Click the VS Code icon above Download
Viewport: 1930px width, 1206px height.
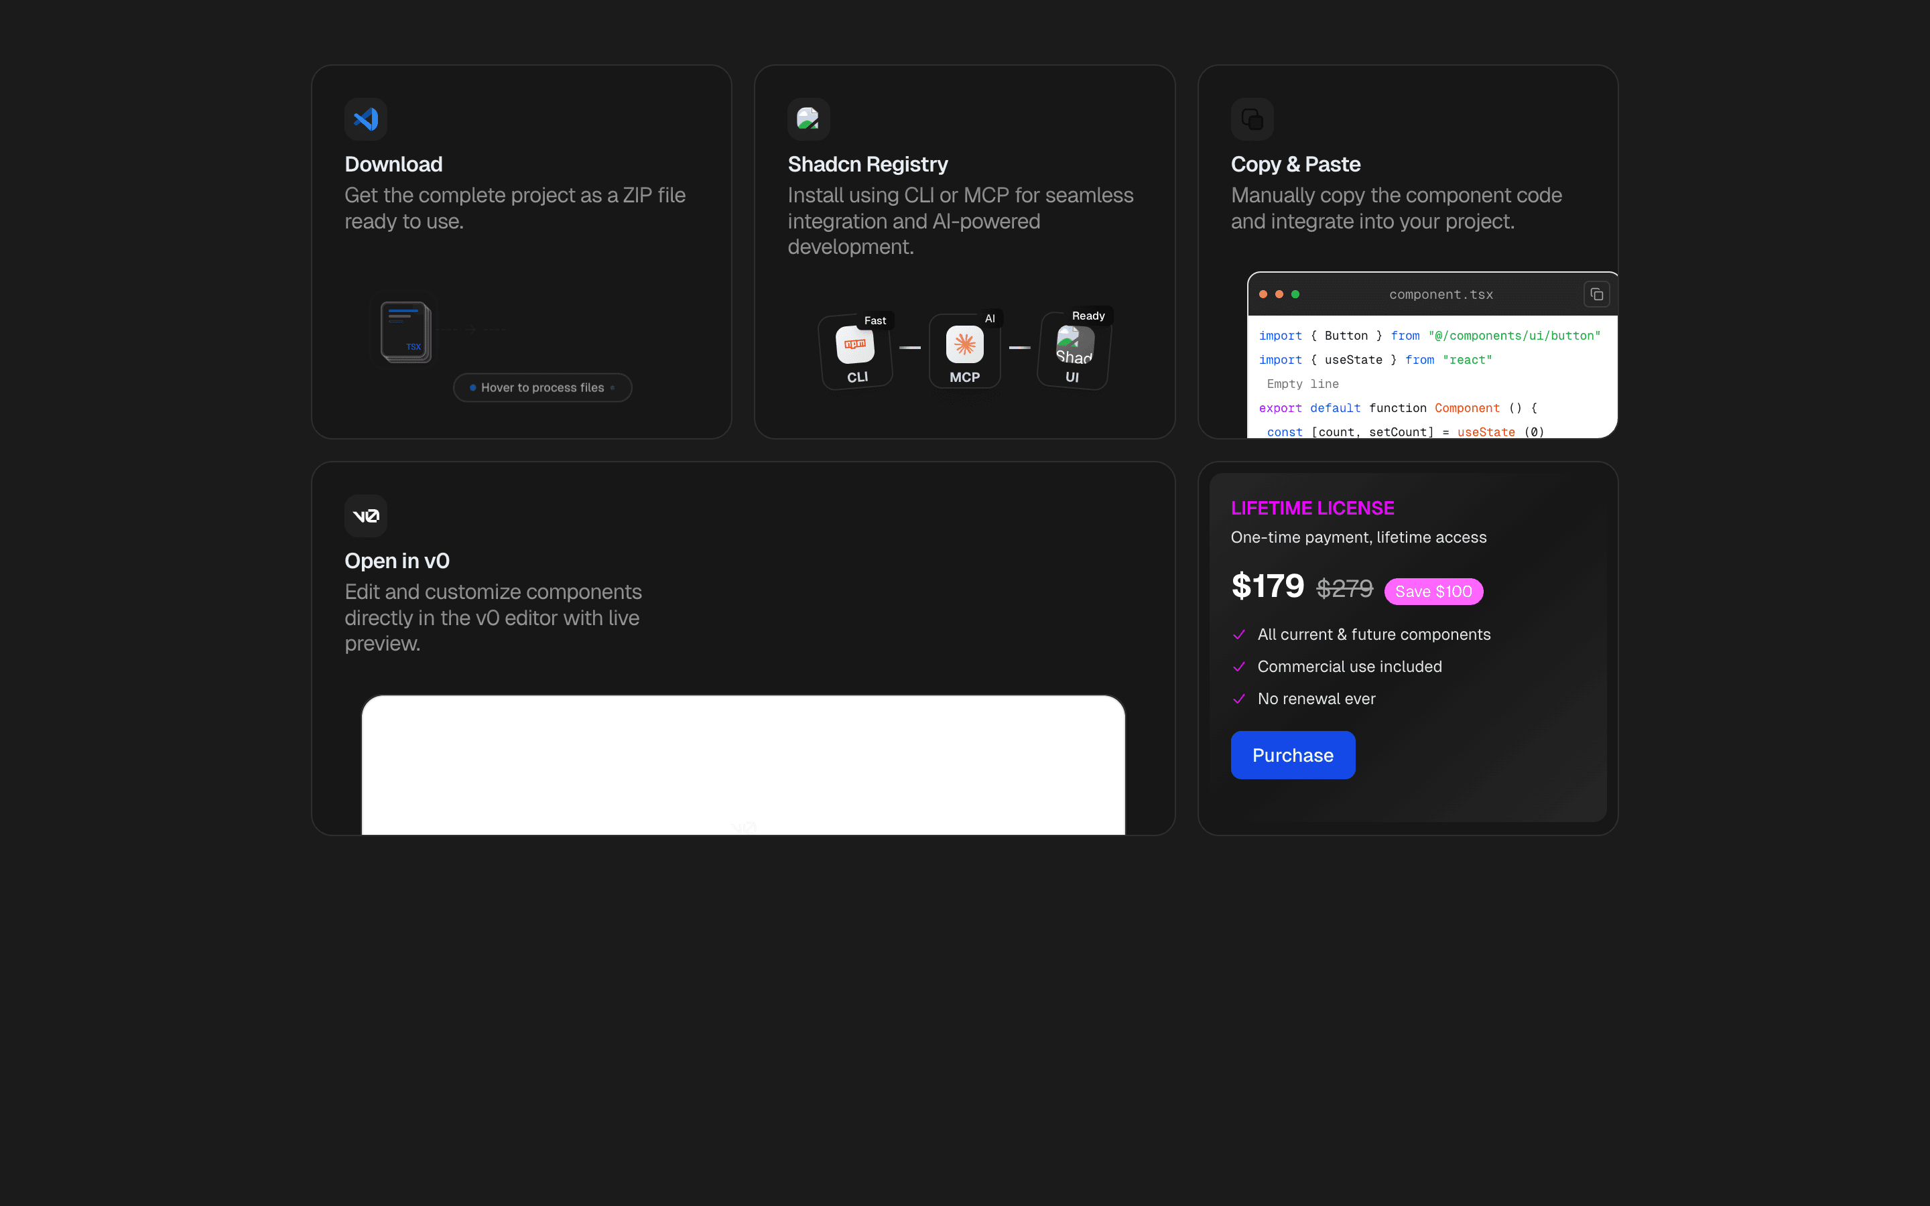(x=365, y=119)
